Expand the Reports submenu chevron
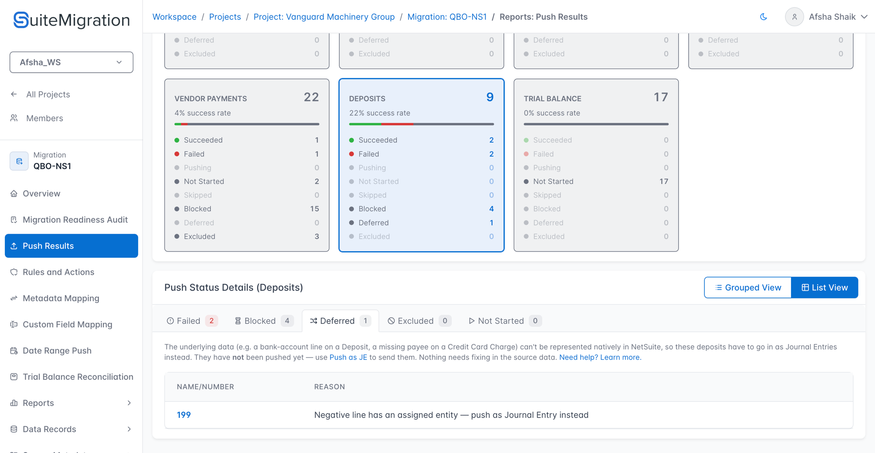Viewport: 875px width, 453px height. click(129, 403)
